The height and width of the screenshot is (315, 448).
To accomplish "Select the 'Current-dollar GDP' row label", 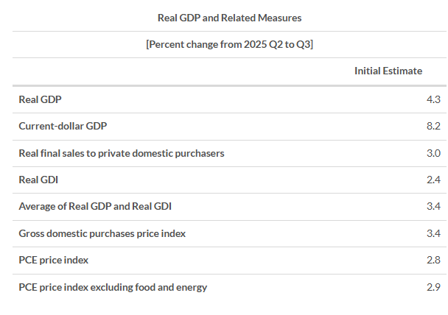I will point(63,126).
